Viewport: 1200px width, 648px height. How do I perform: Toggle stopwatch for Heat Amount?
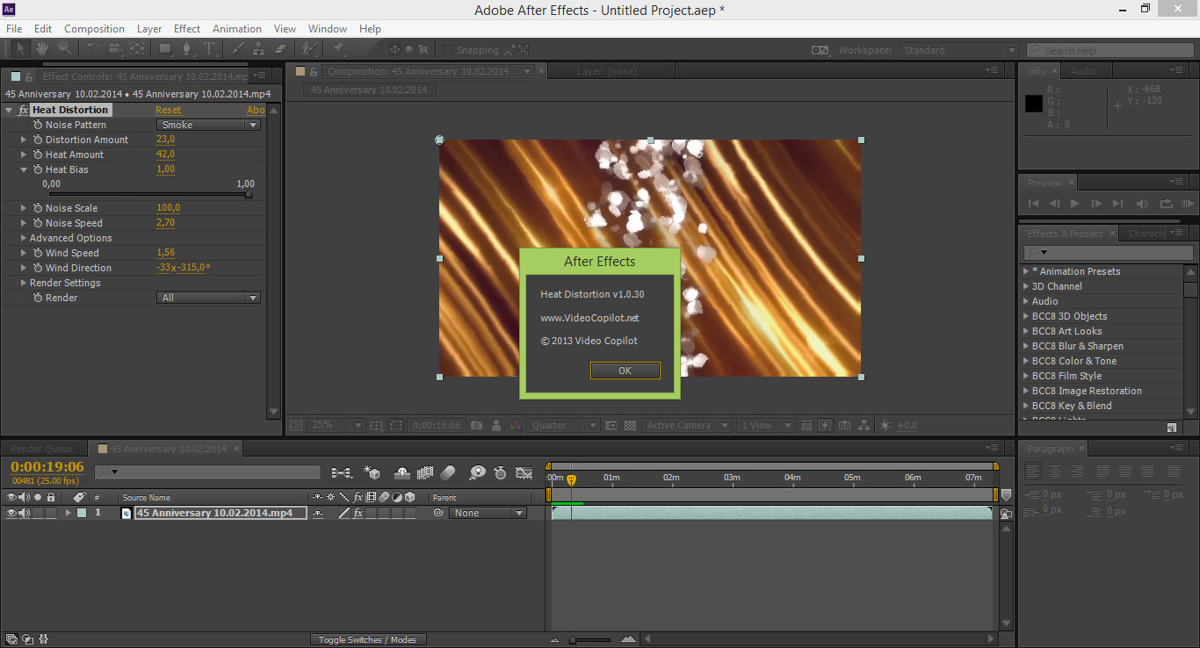(38, 155)
